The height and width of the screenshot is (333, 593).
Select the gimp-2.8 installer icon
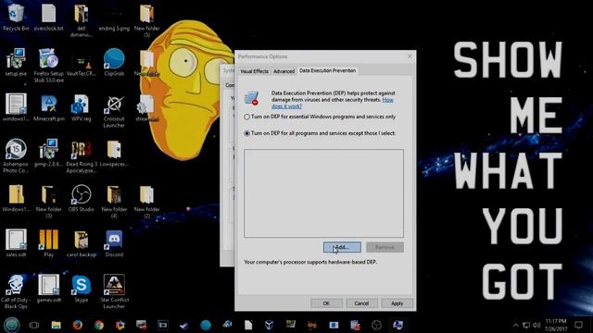click(x=48, y=153)
